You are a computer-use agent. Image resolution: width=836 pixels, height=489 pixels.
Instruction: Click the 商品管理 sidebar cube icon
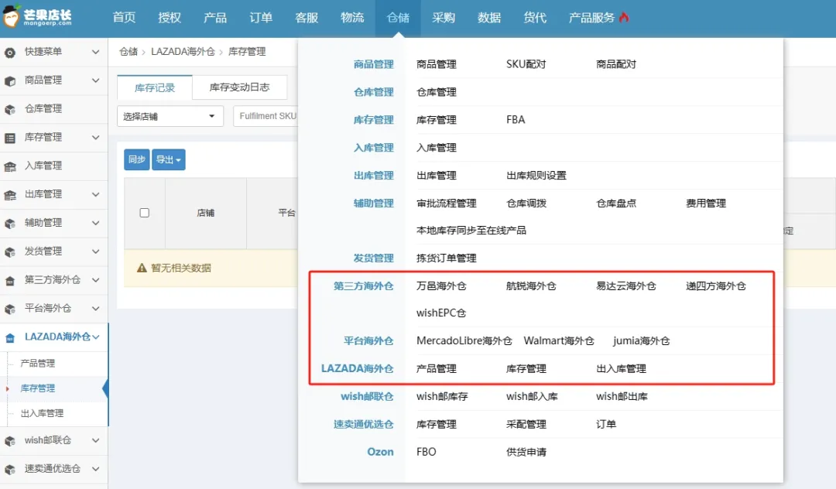tap(9, 81)
